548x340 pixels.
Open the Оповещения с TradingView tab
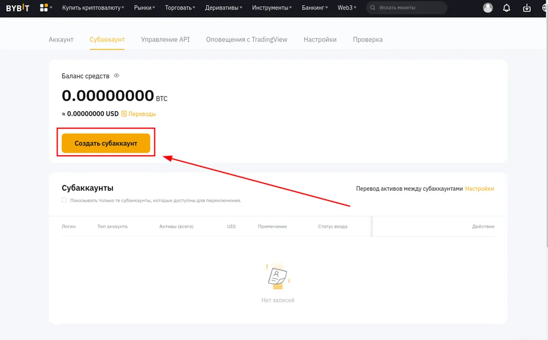(247, 40)
